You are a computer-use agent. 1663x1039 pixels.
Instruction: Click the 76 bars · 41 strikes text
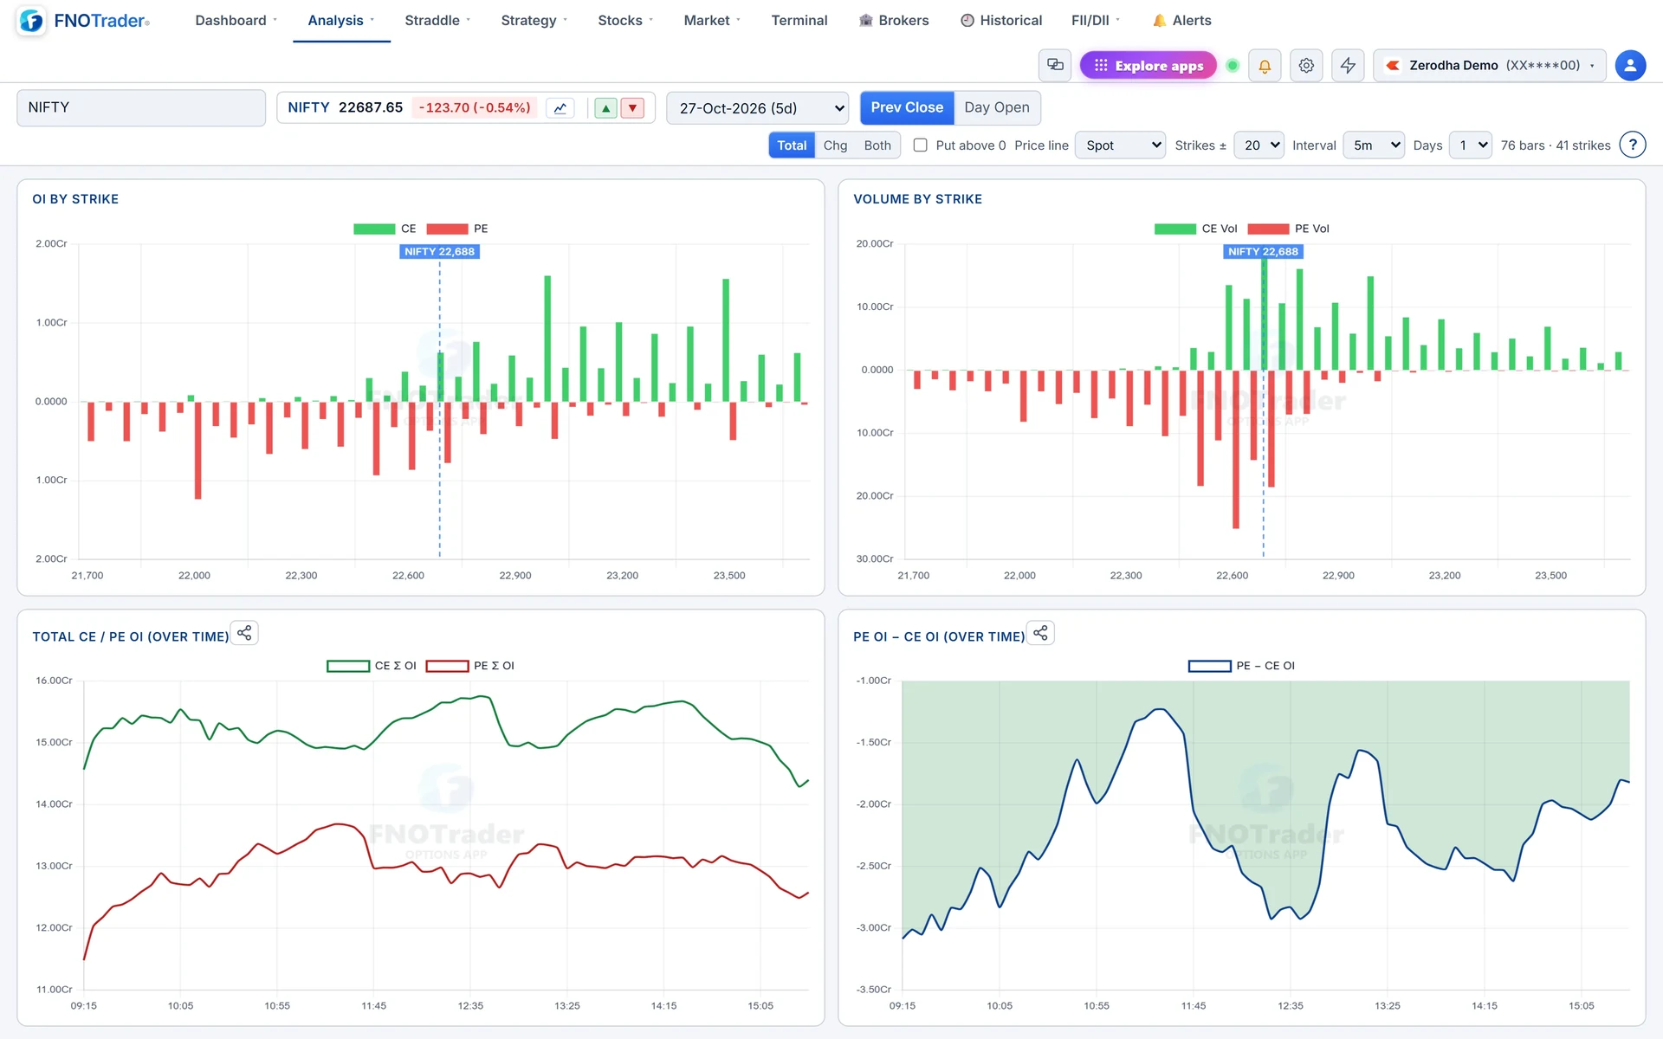[1556, 145]
